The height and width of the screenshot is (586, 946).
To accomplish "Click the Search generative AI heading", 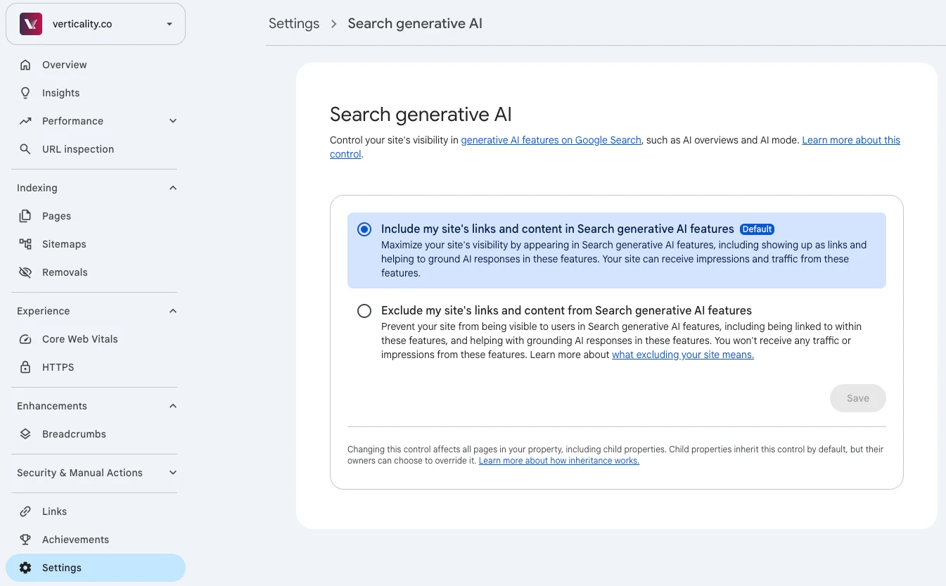I will [x=421, y=114].
